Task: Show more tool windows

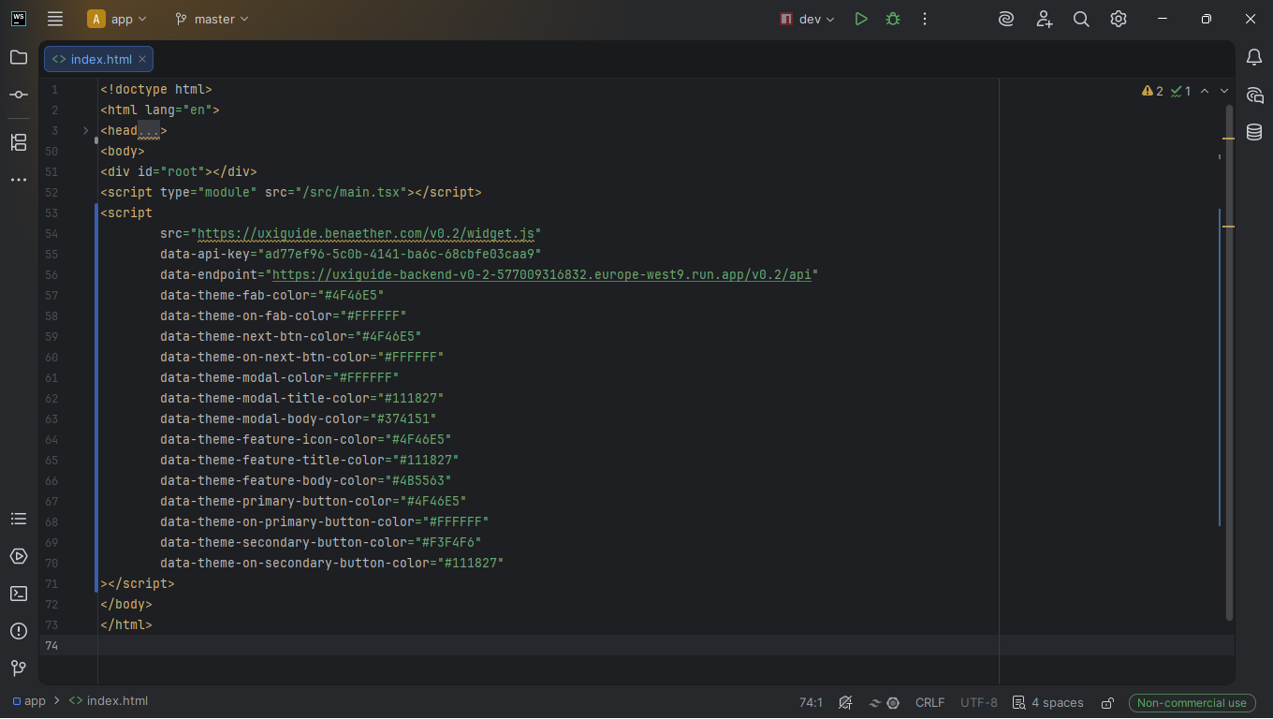Action: tap(19, 180)
